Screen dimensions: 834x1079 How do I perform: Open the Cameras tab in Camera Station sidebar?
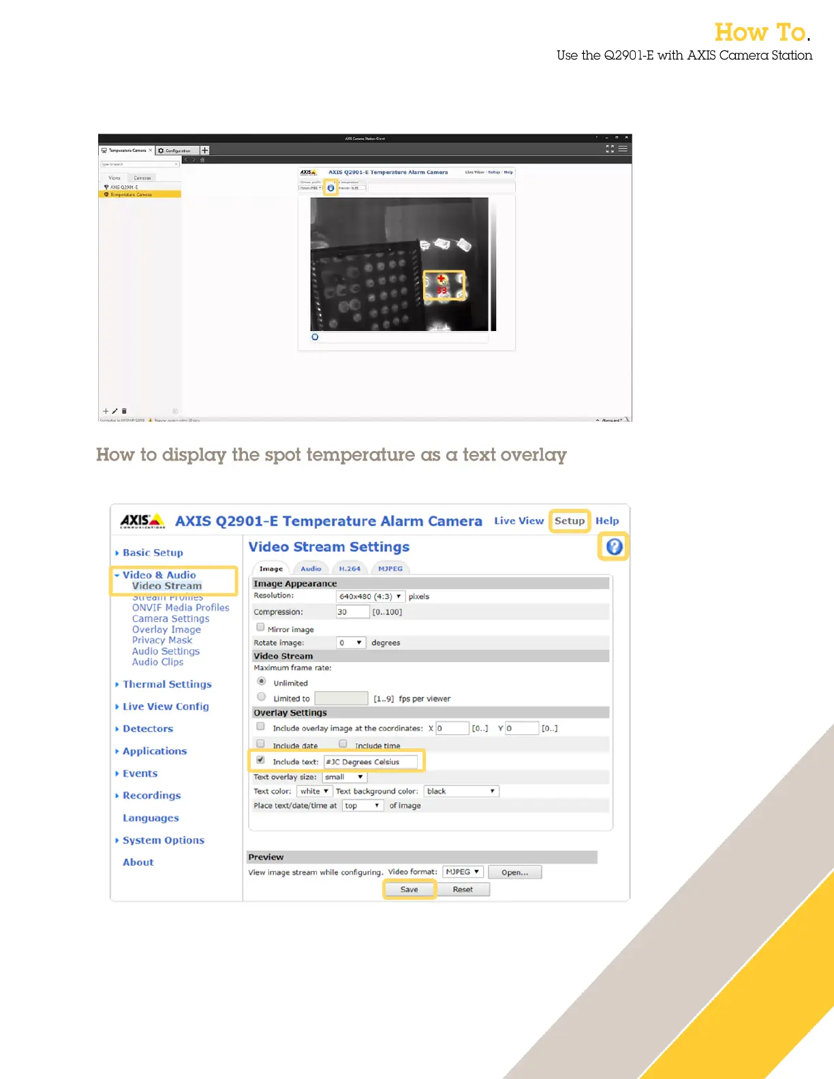click(x=142, y=178)
